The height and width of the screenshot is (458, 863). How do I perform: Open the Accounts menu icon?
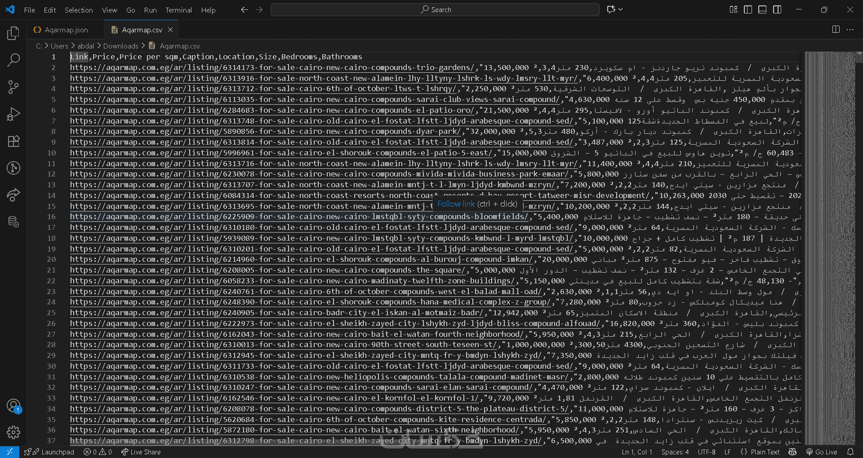pyautogui.click(x=13, y=406)
